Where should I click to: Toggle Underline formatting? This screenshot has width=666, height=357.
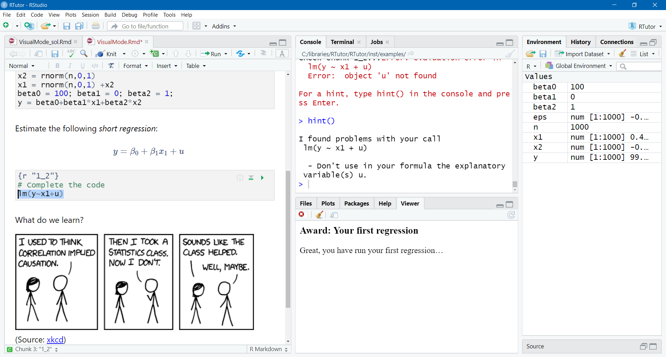83,66
